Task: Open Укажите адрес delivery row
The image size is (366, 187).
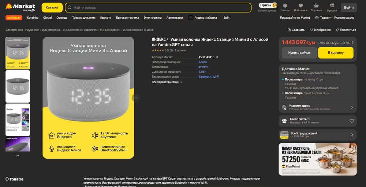Action: pyautogui.click(x=318, y=107)
